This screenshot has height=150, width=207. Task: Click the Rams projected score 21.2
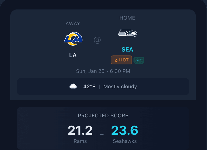click(80, 130)
